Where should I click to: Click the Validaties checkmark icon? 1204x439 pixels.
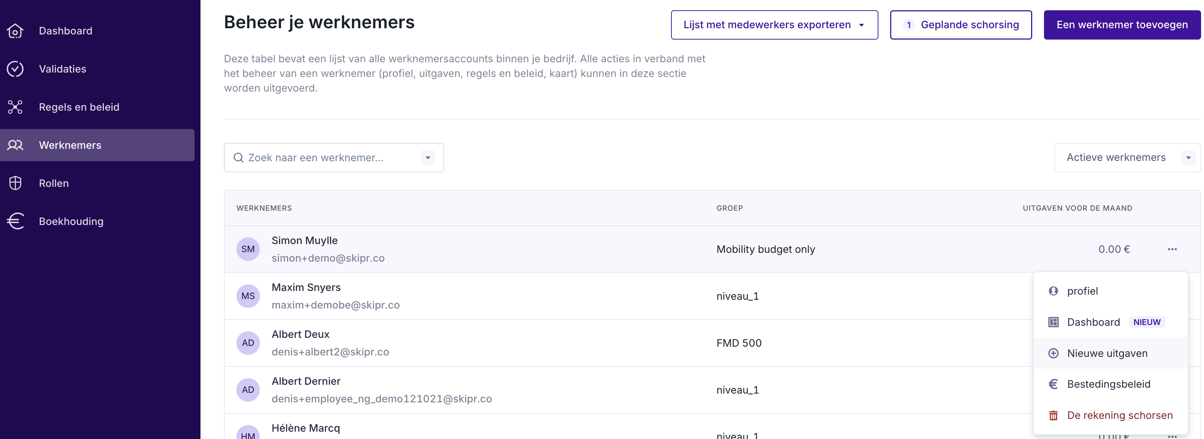click(15, 69)
